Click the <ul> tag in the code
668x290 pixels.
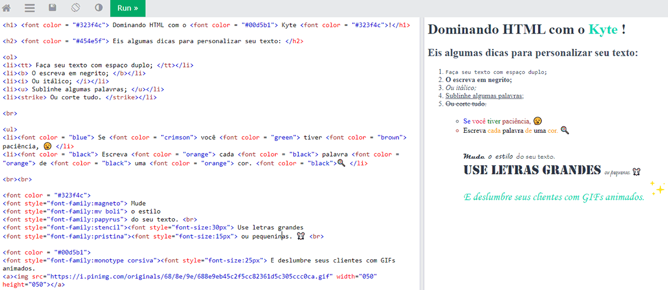pyautogui.click(x=10, y=130)
